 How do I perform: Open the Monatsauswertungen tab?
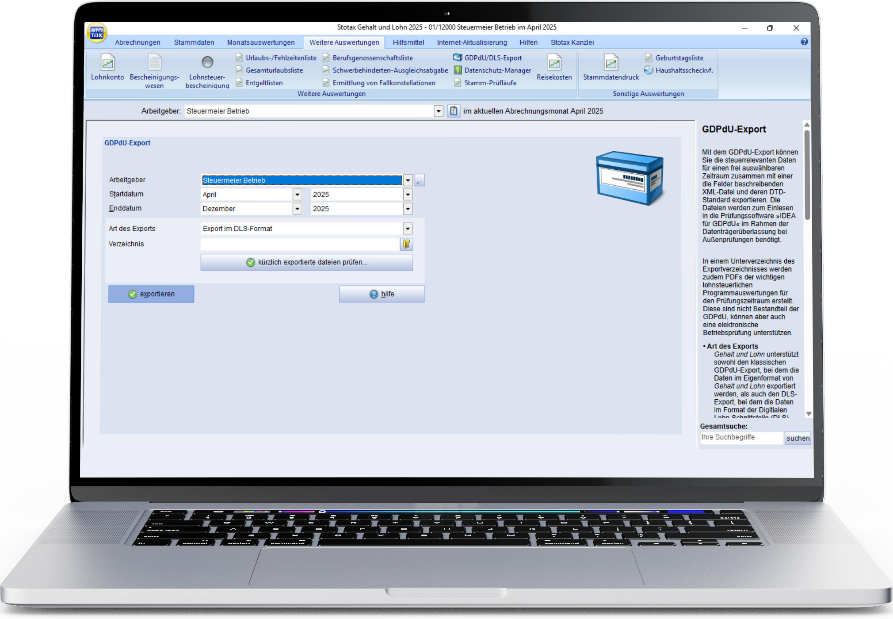click(x=260, y=42)
